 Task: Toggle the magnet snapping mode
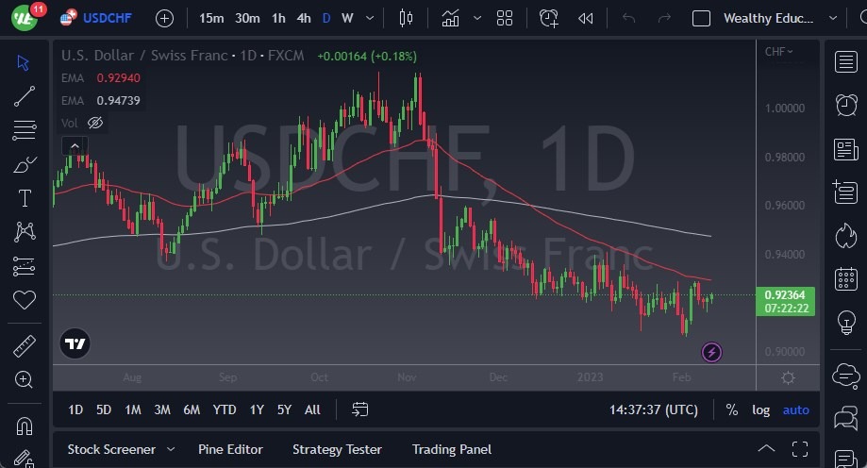[25, 426]
